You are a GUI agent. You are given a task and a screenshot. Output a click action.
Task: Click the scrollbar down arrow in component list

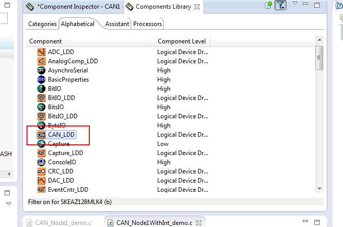pos(320,189)
